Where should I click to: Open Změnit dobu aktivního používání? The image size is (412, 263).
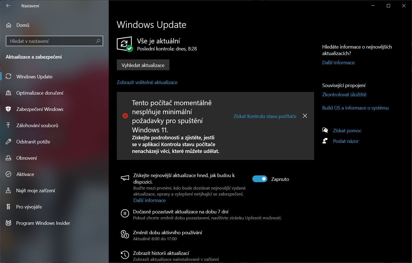168,232
